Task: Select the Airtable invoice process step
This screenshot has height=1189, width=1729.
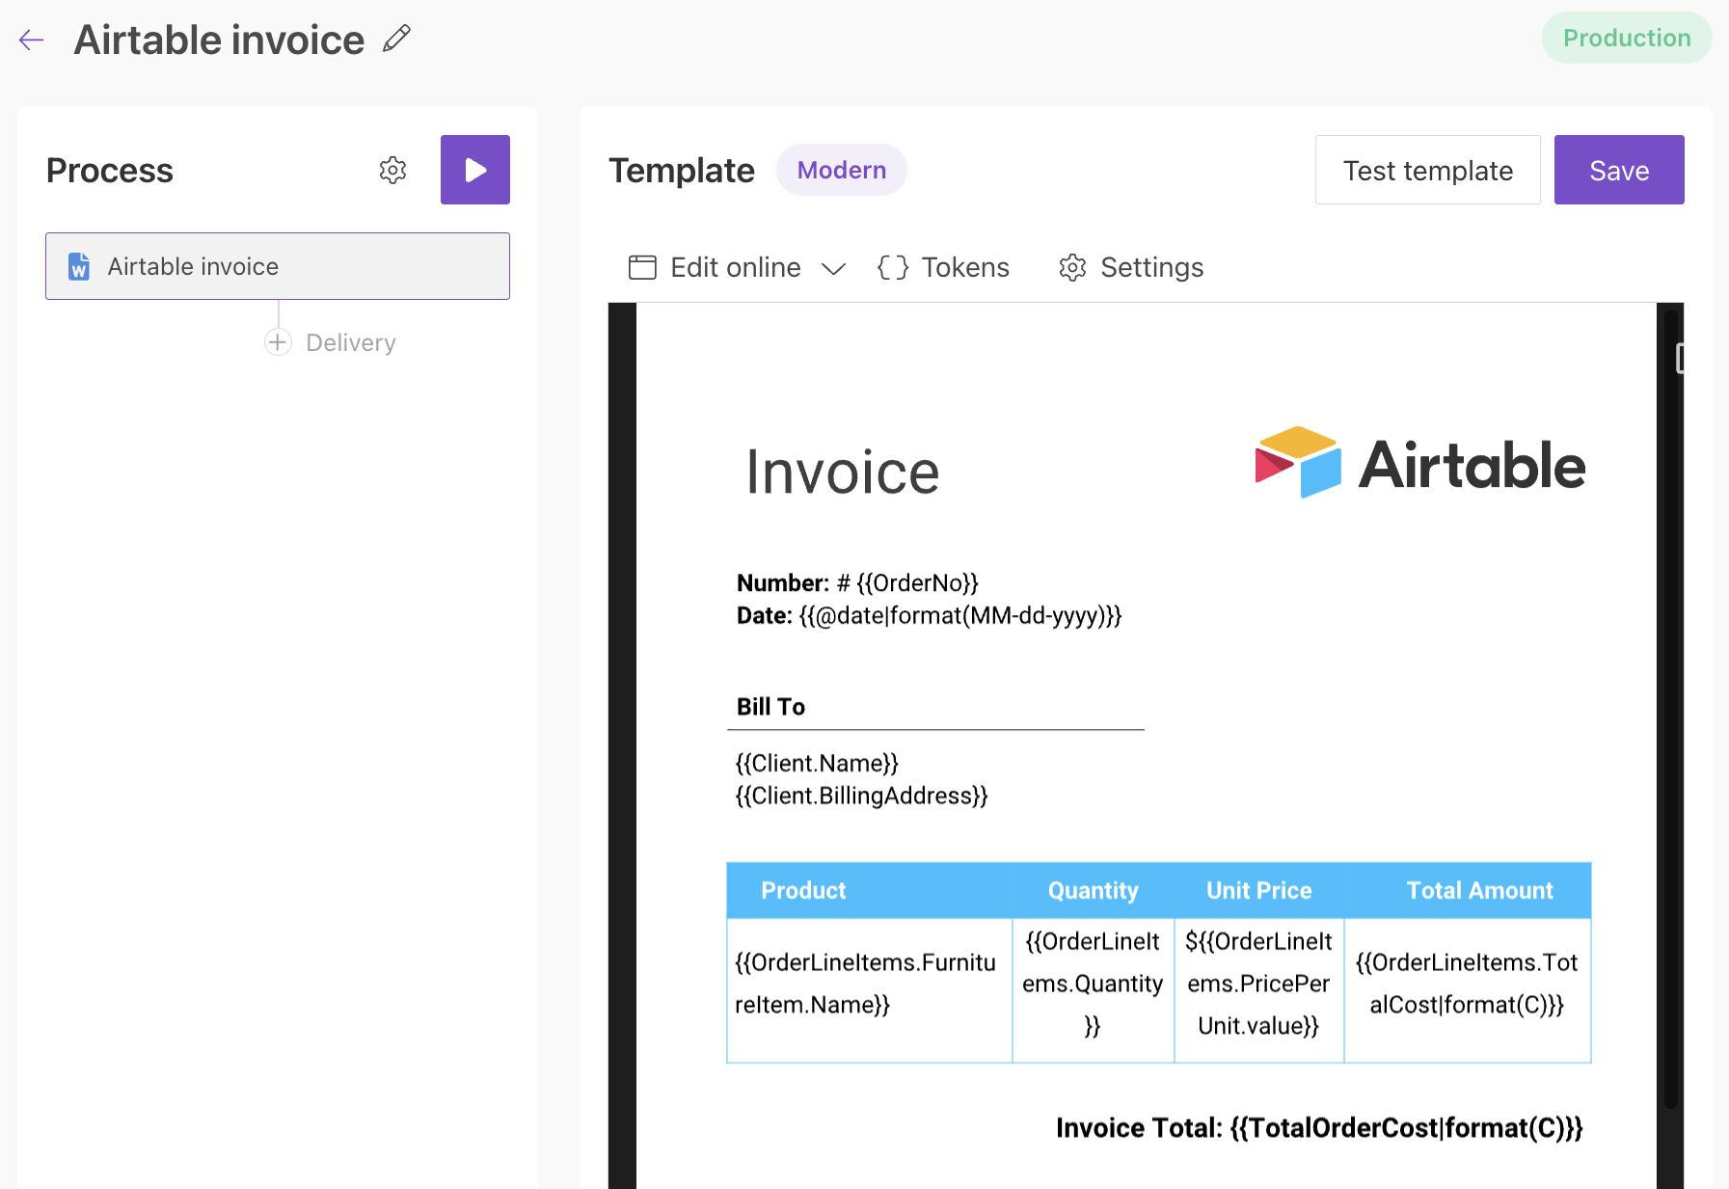Action: [x=278, y=266]
